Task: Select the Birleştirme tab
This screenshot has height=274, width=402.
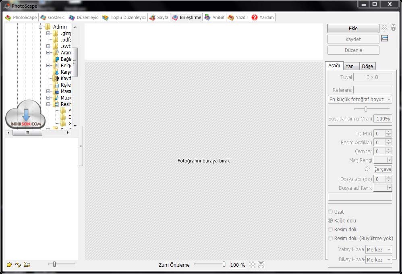Action: (186, 17)
